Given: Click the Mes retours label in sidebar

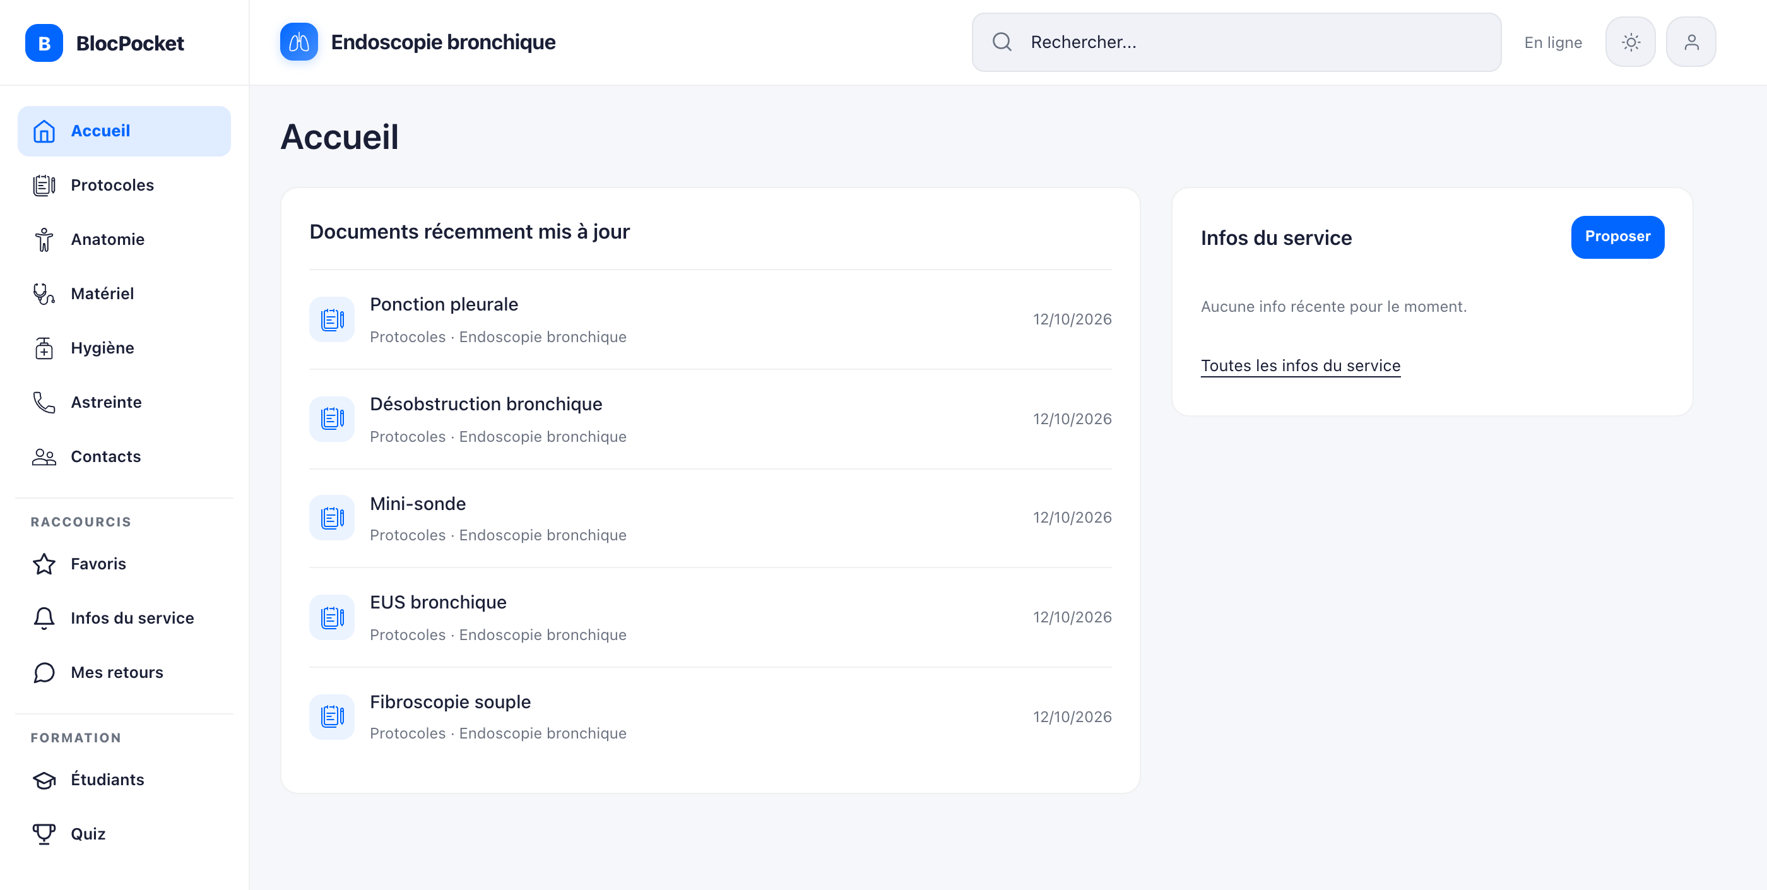Looking at the screenshot, I should [x=117, y=672].
